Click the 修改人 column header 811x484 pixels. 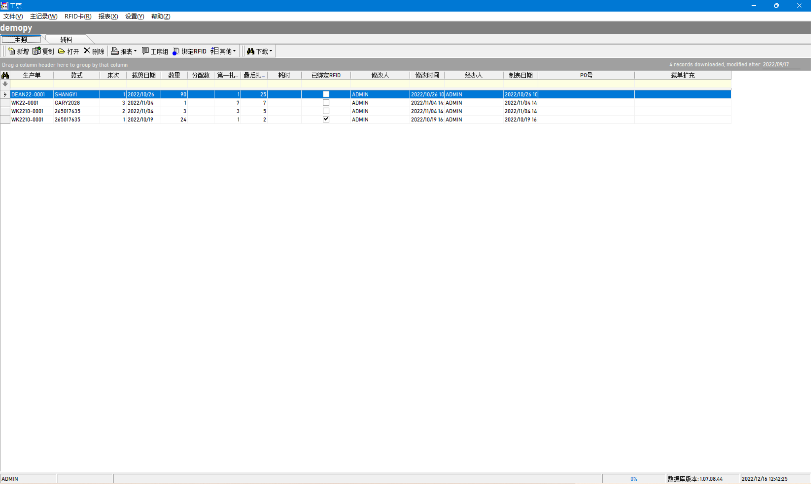pos(380,75)
